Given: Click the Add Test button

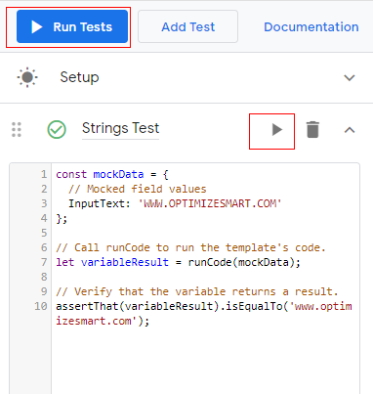Looking at the screenshot, I should 187,26.
